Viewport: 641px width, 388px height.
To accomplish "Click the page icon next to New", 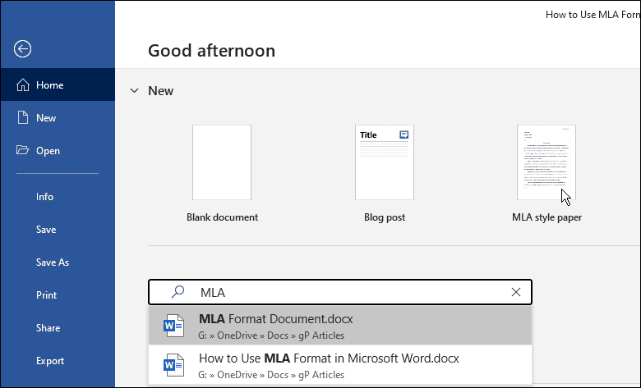I will (23, 117).
